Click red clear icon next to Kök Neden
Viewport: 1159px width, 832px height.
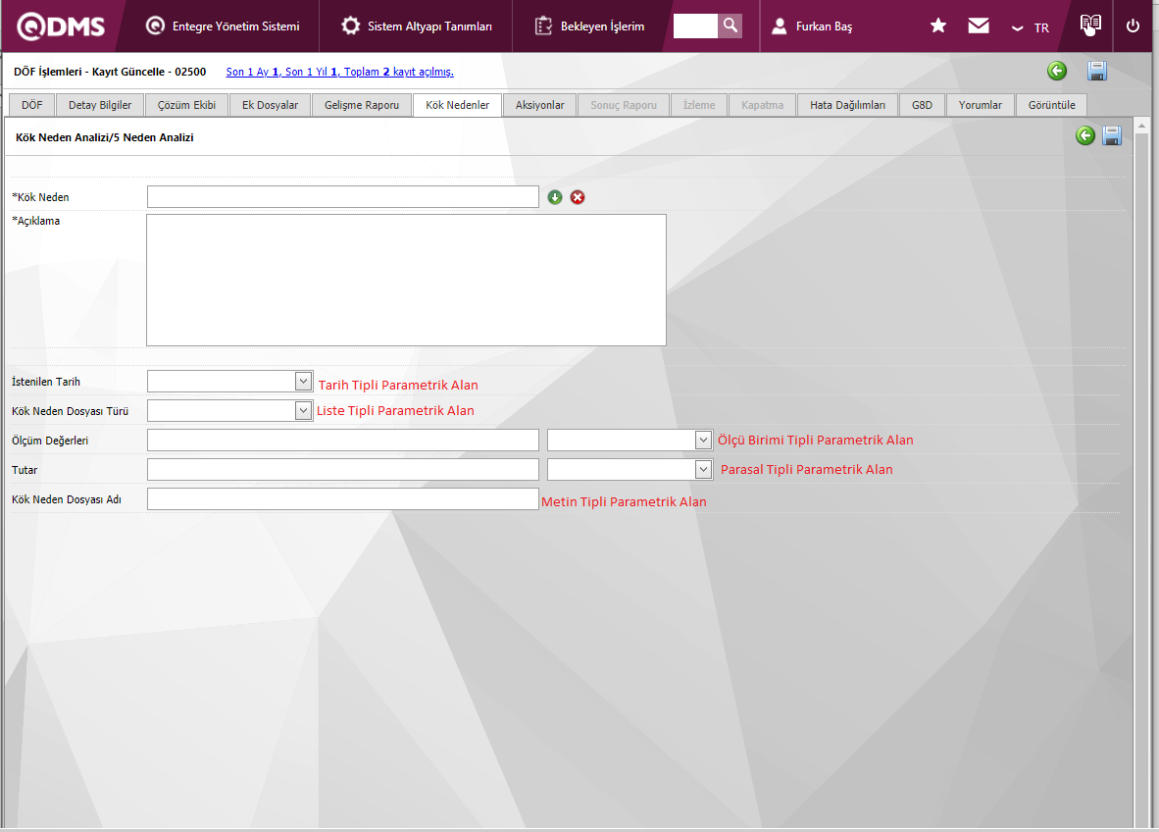pos(578,197)
